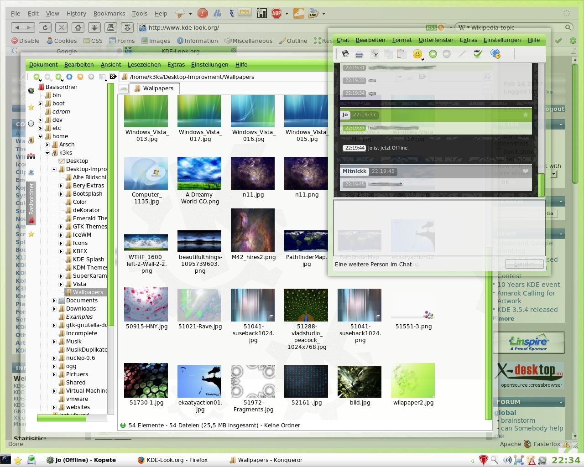Click the yellow CSS icon in Firefox toolbar

click(245, 13)
